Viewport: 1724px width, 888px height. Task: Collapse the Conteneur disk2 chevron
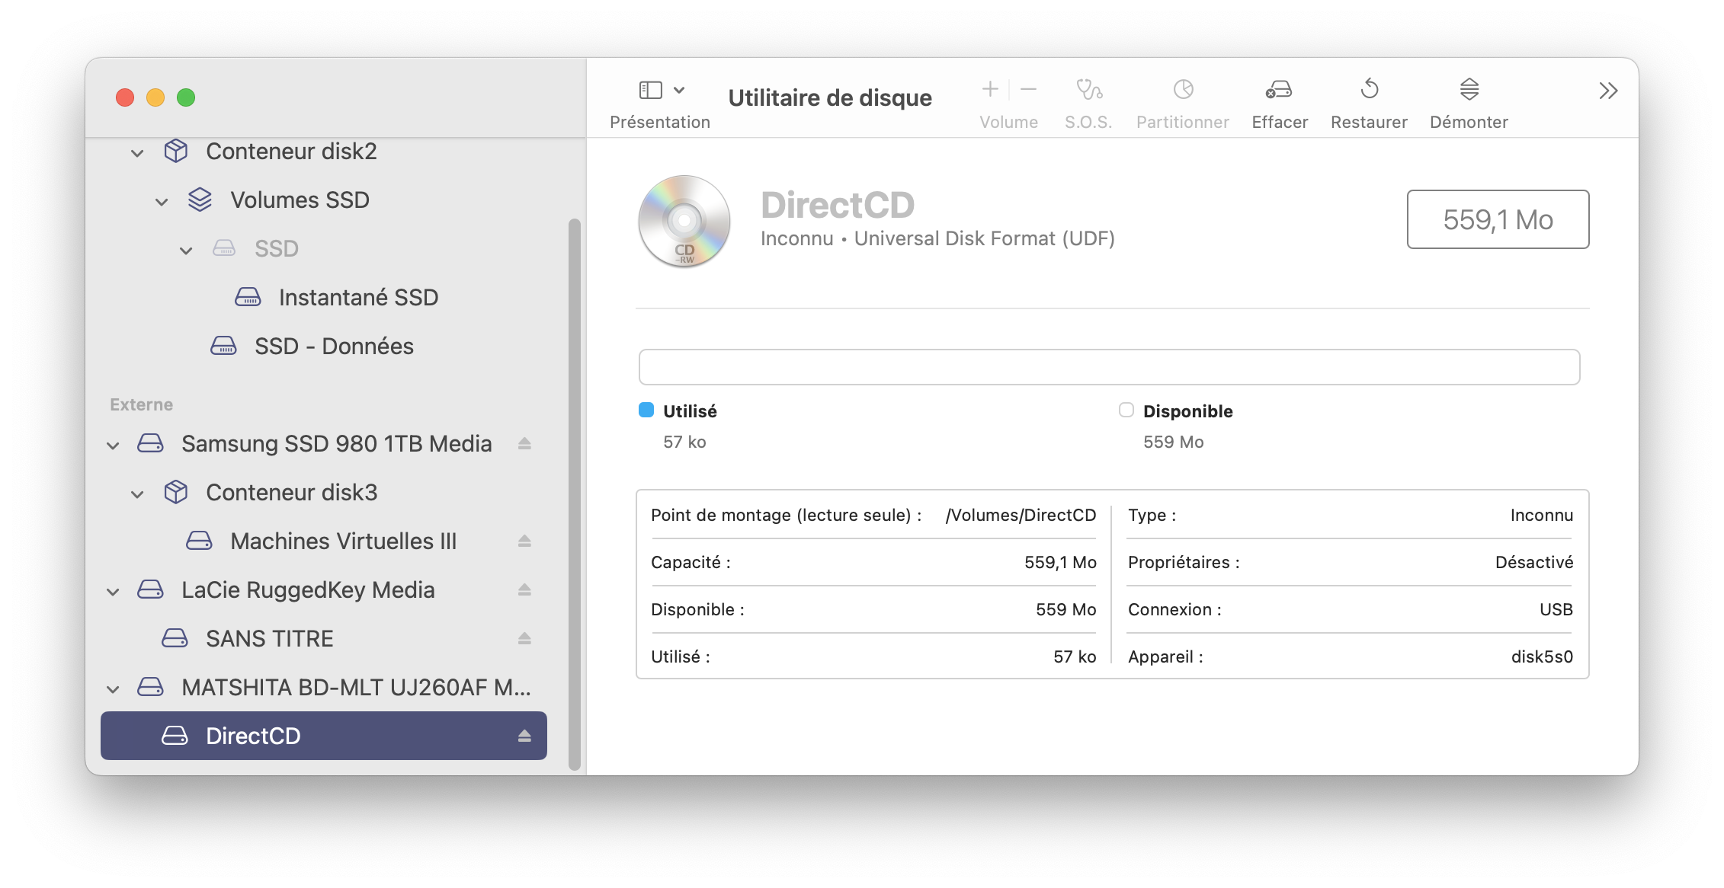[137, 153]
